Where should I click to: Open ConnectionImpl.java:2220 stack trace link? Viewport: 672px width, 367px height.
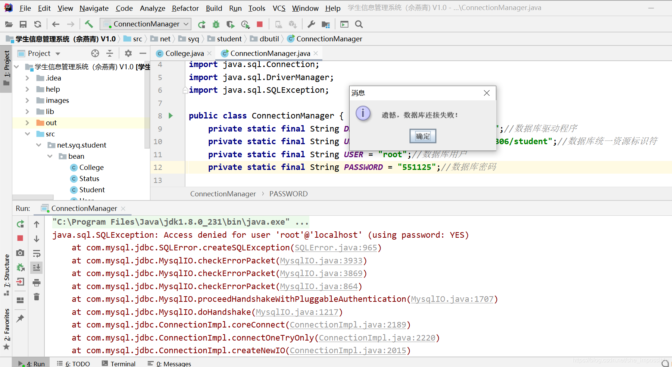(x=377, y=338)
